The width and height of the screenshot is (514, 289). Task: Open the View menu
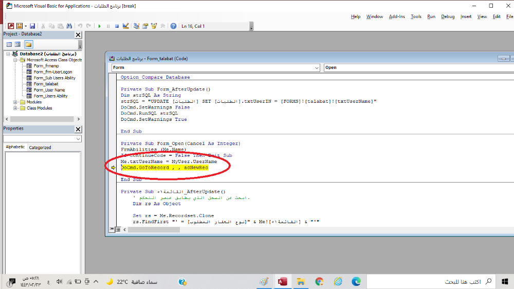[482, 16]
